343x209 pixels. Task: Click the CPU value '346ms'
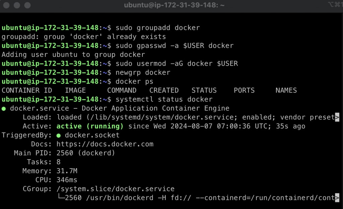[x=67, y=180]
